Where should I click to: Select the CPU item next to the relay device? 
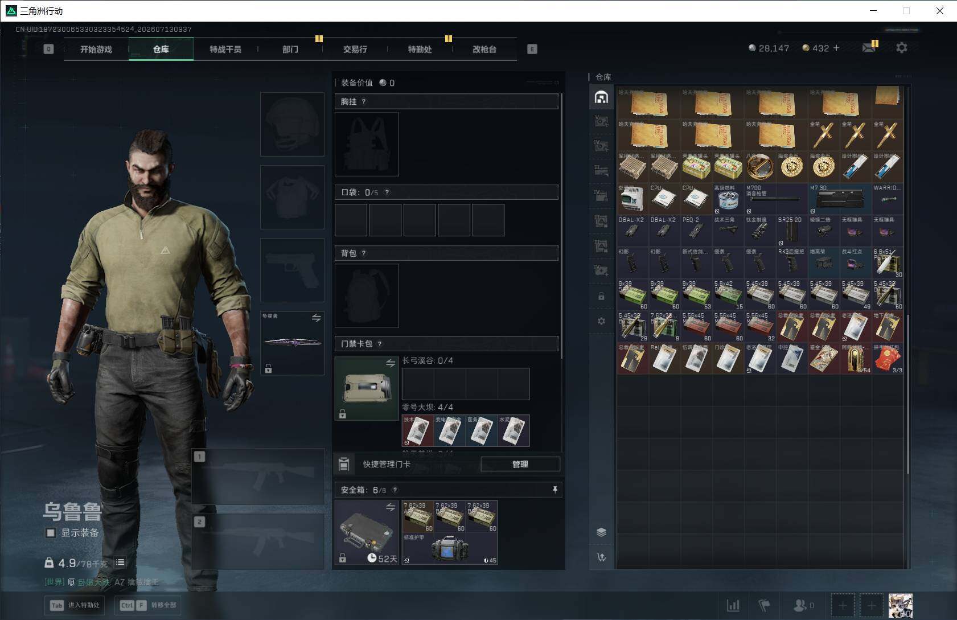(664, 198)
